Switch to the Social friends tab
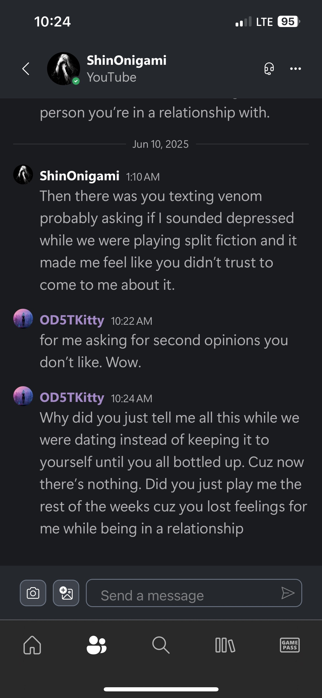 click(96, 645)
